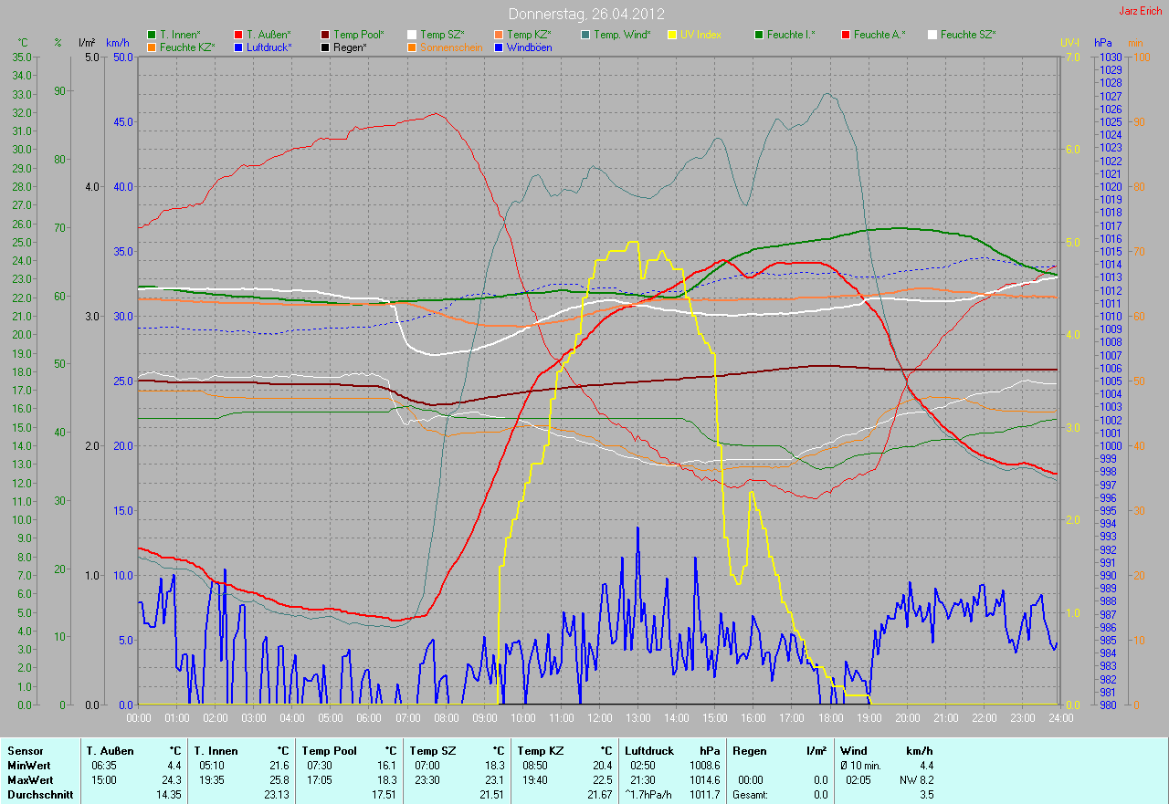The image size is (1169, 804).
Task: Click the 'Jarz Erich' author label
Action: 1140,11
